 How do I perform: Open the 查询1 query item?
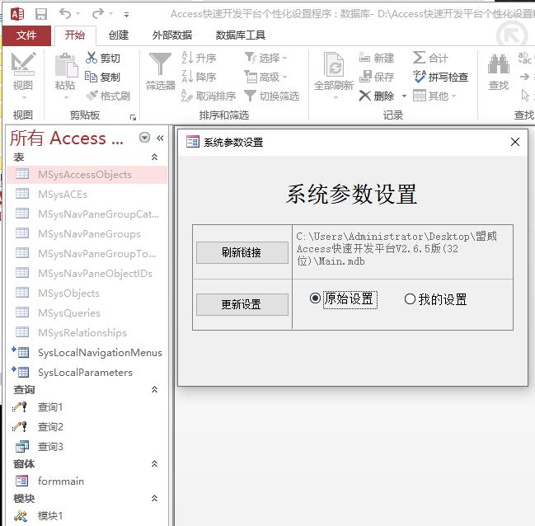point(50,406)
